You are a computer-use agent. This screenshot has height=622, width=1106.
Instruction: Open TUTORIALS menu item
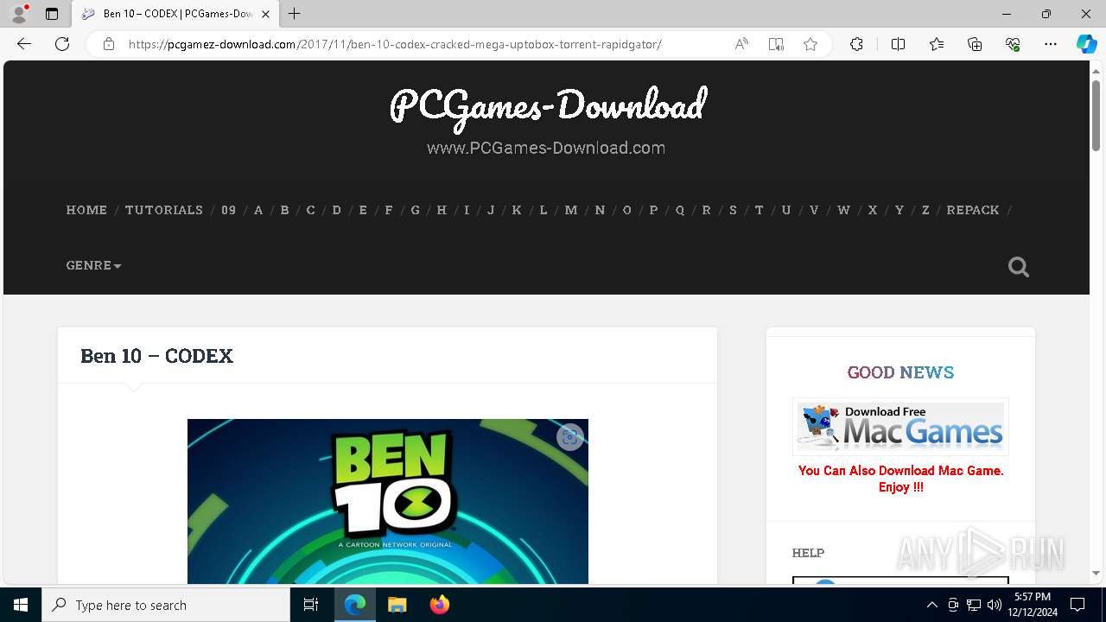(x=164, y=210)
